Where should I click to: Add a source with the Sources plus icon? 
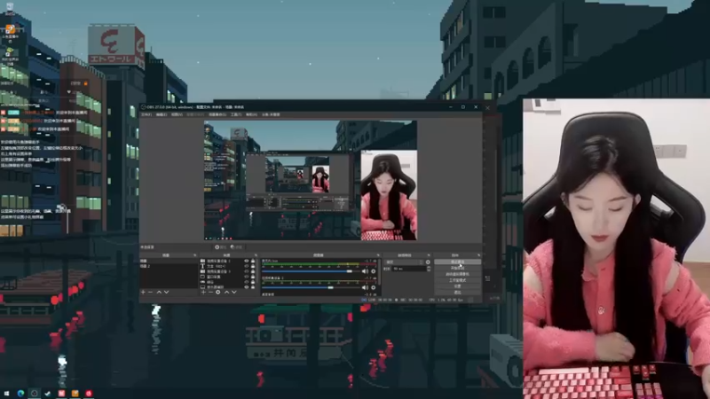click(x=204, y=293)
